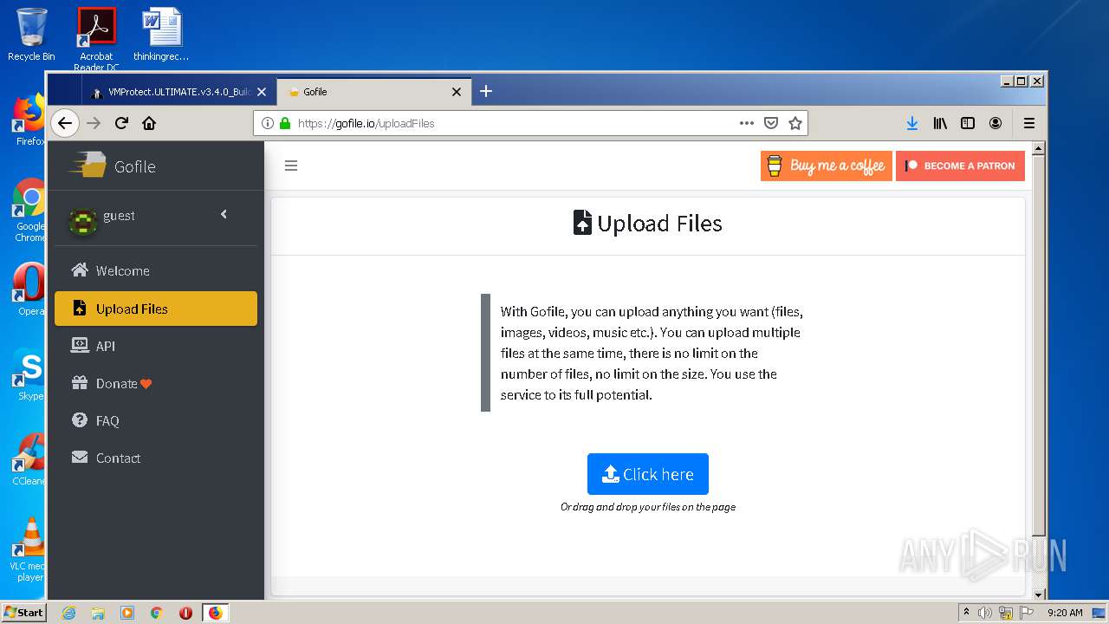1109x624 pixels.
Task: Click the Gofile logo in sidebar
Action: [x=113, y=166]
